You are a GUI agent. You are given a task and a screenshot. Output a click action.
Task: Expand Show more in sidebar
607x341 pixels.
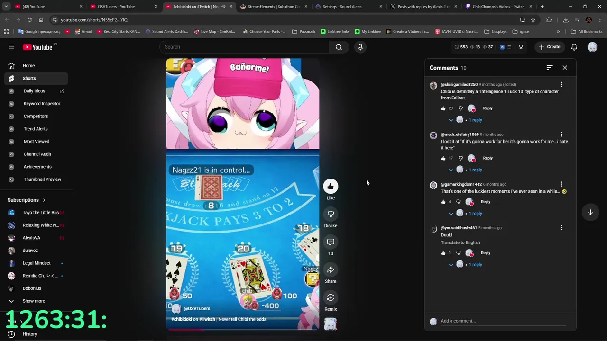click(34, 301)
